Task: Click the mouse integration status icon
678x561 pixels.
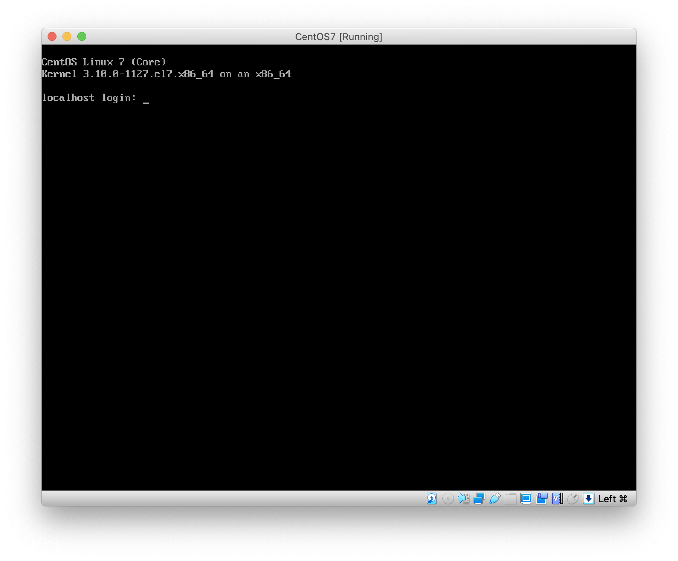Action: tap(573, 499)
